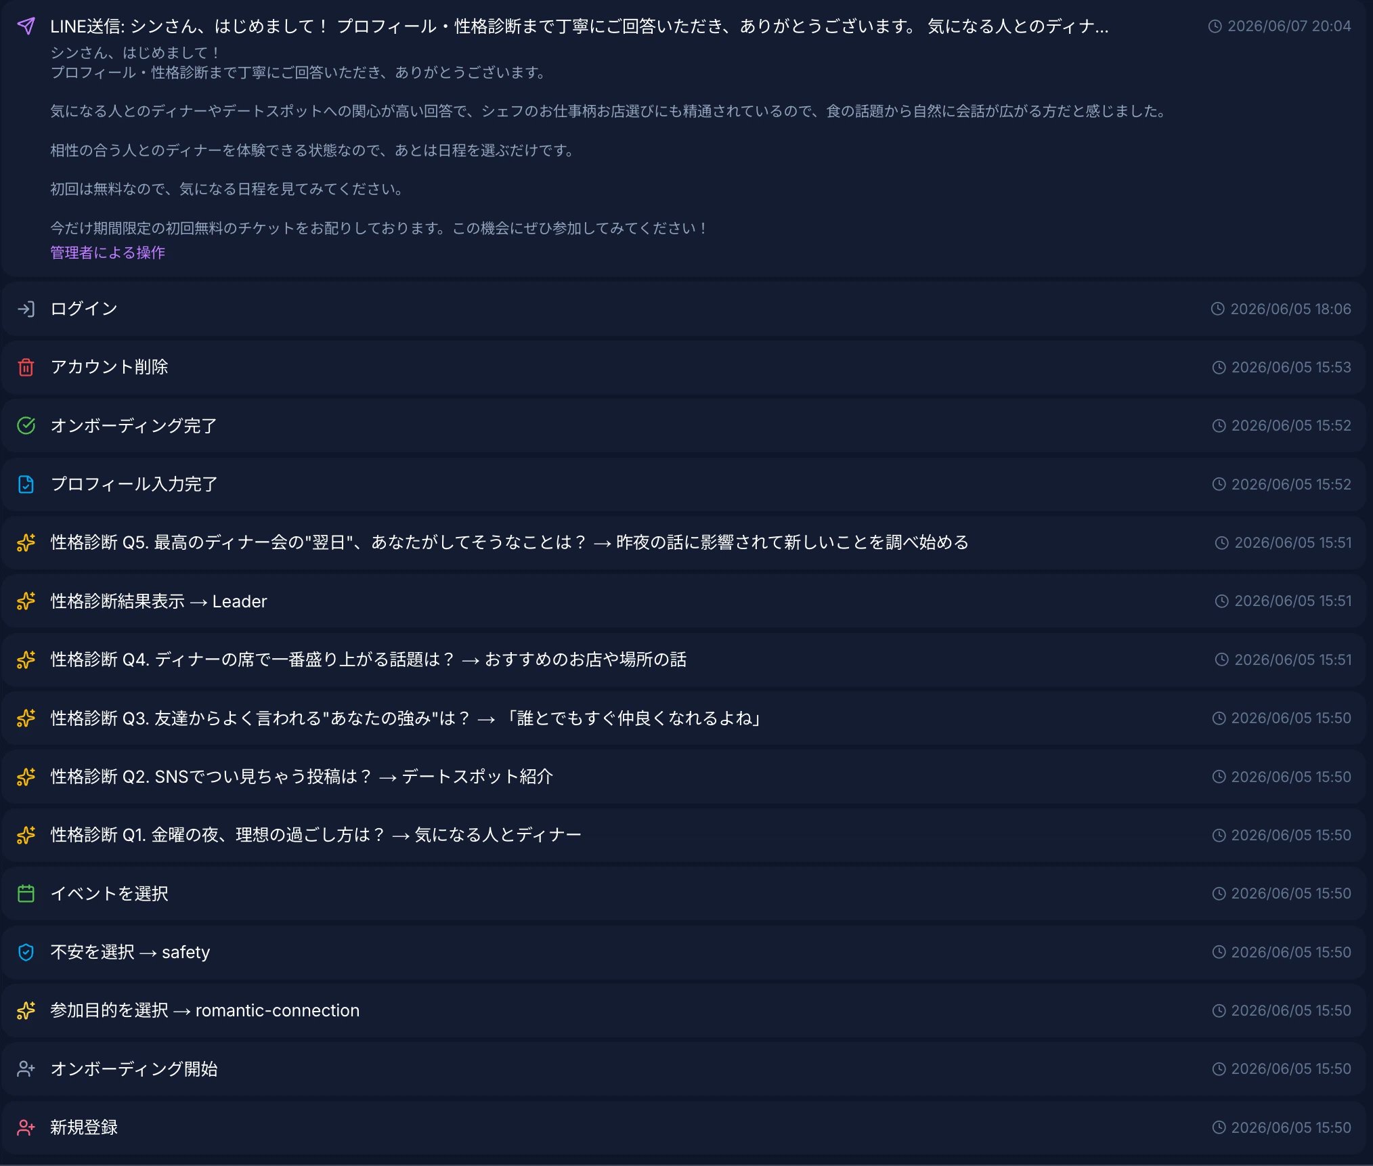Click the message paragraph starting 気になる人とのディナーやデートスポット
Screen dimensions: 1373x1166
pos(609,112)
